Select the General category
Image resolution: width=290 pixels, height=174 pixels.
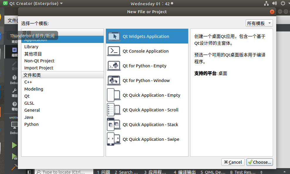pos(63,110)
